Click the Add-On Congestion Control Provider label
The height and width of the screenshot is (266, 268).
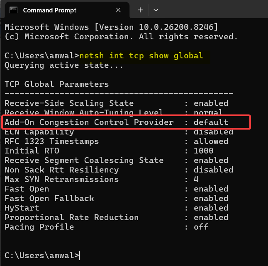pyautogui.click(x=89, y=122)
